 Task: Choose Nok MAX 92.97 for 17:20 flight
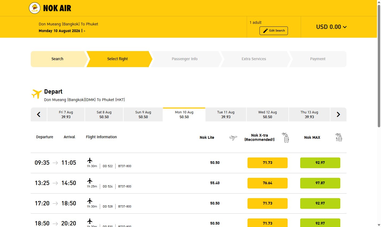click(320, 203)
